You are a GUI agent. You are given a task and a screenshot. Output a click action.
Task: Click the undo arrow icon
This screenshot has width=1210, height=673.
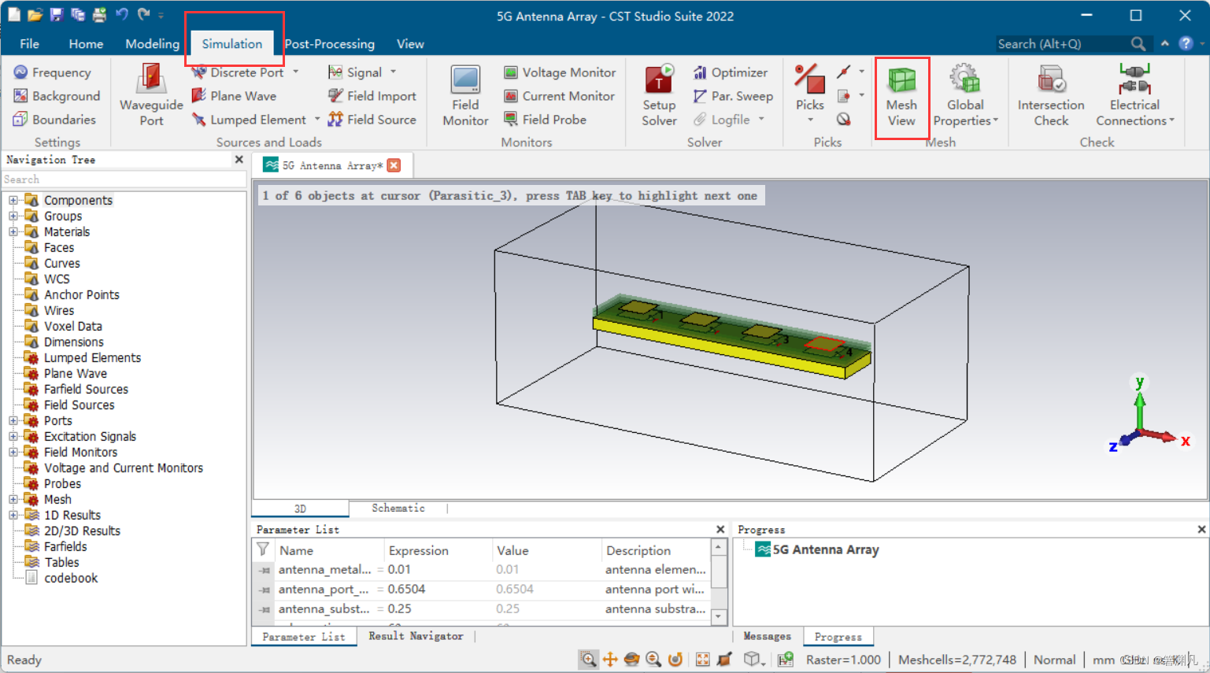122,14
